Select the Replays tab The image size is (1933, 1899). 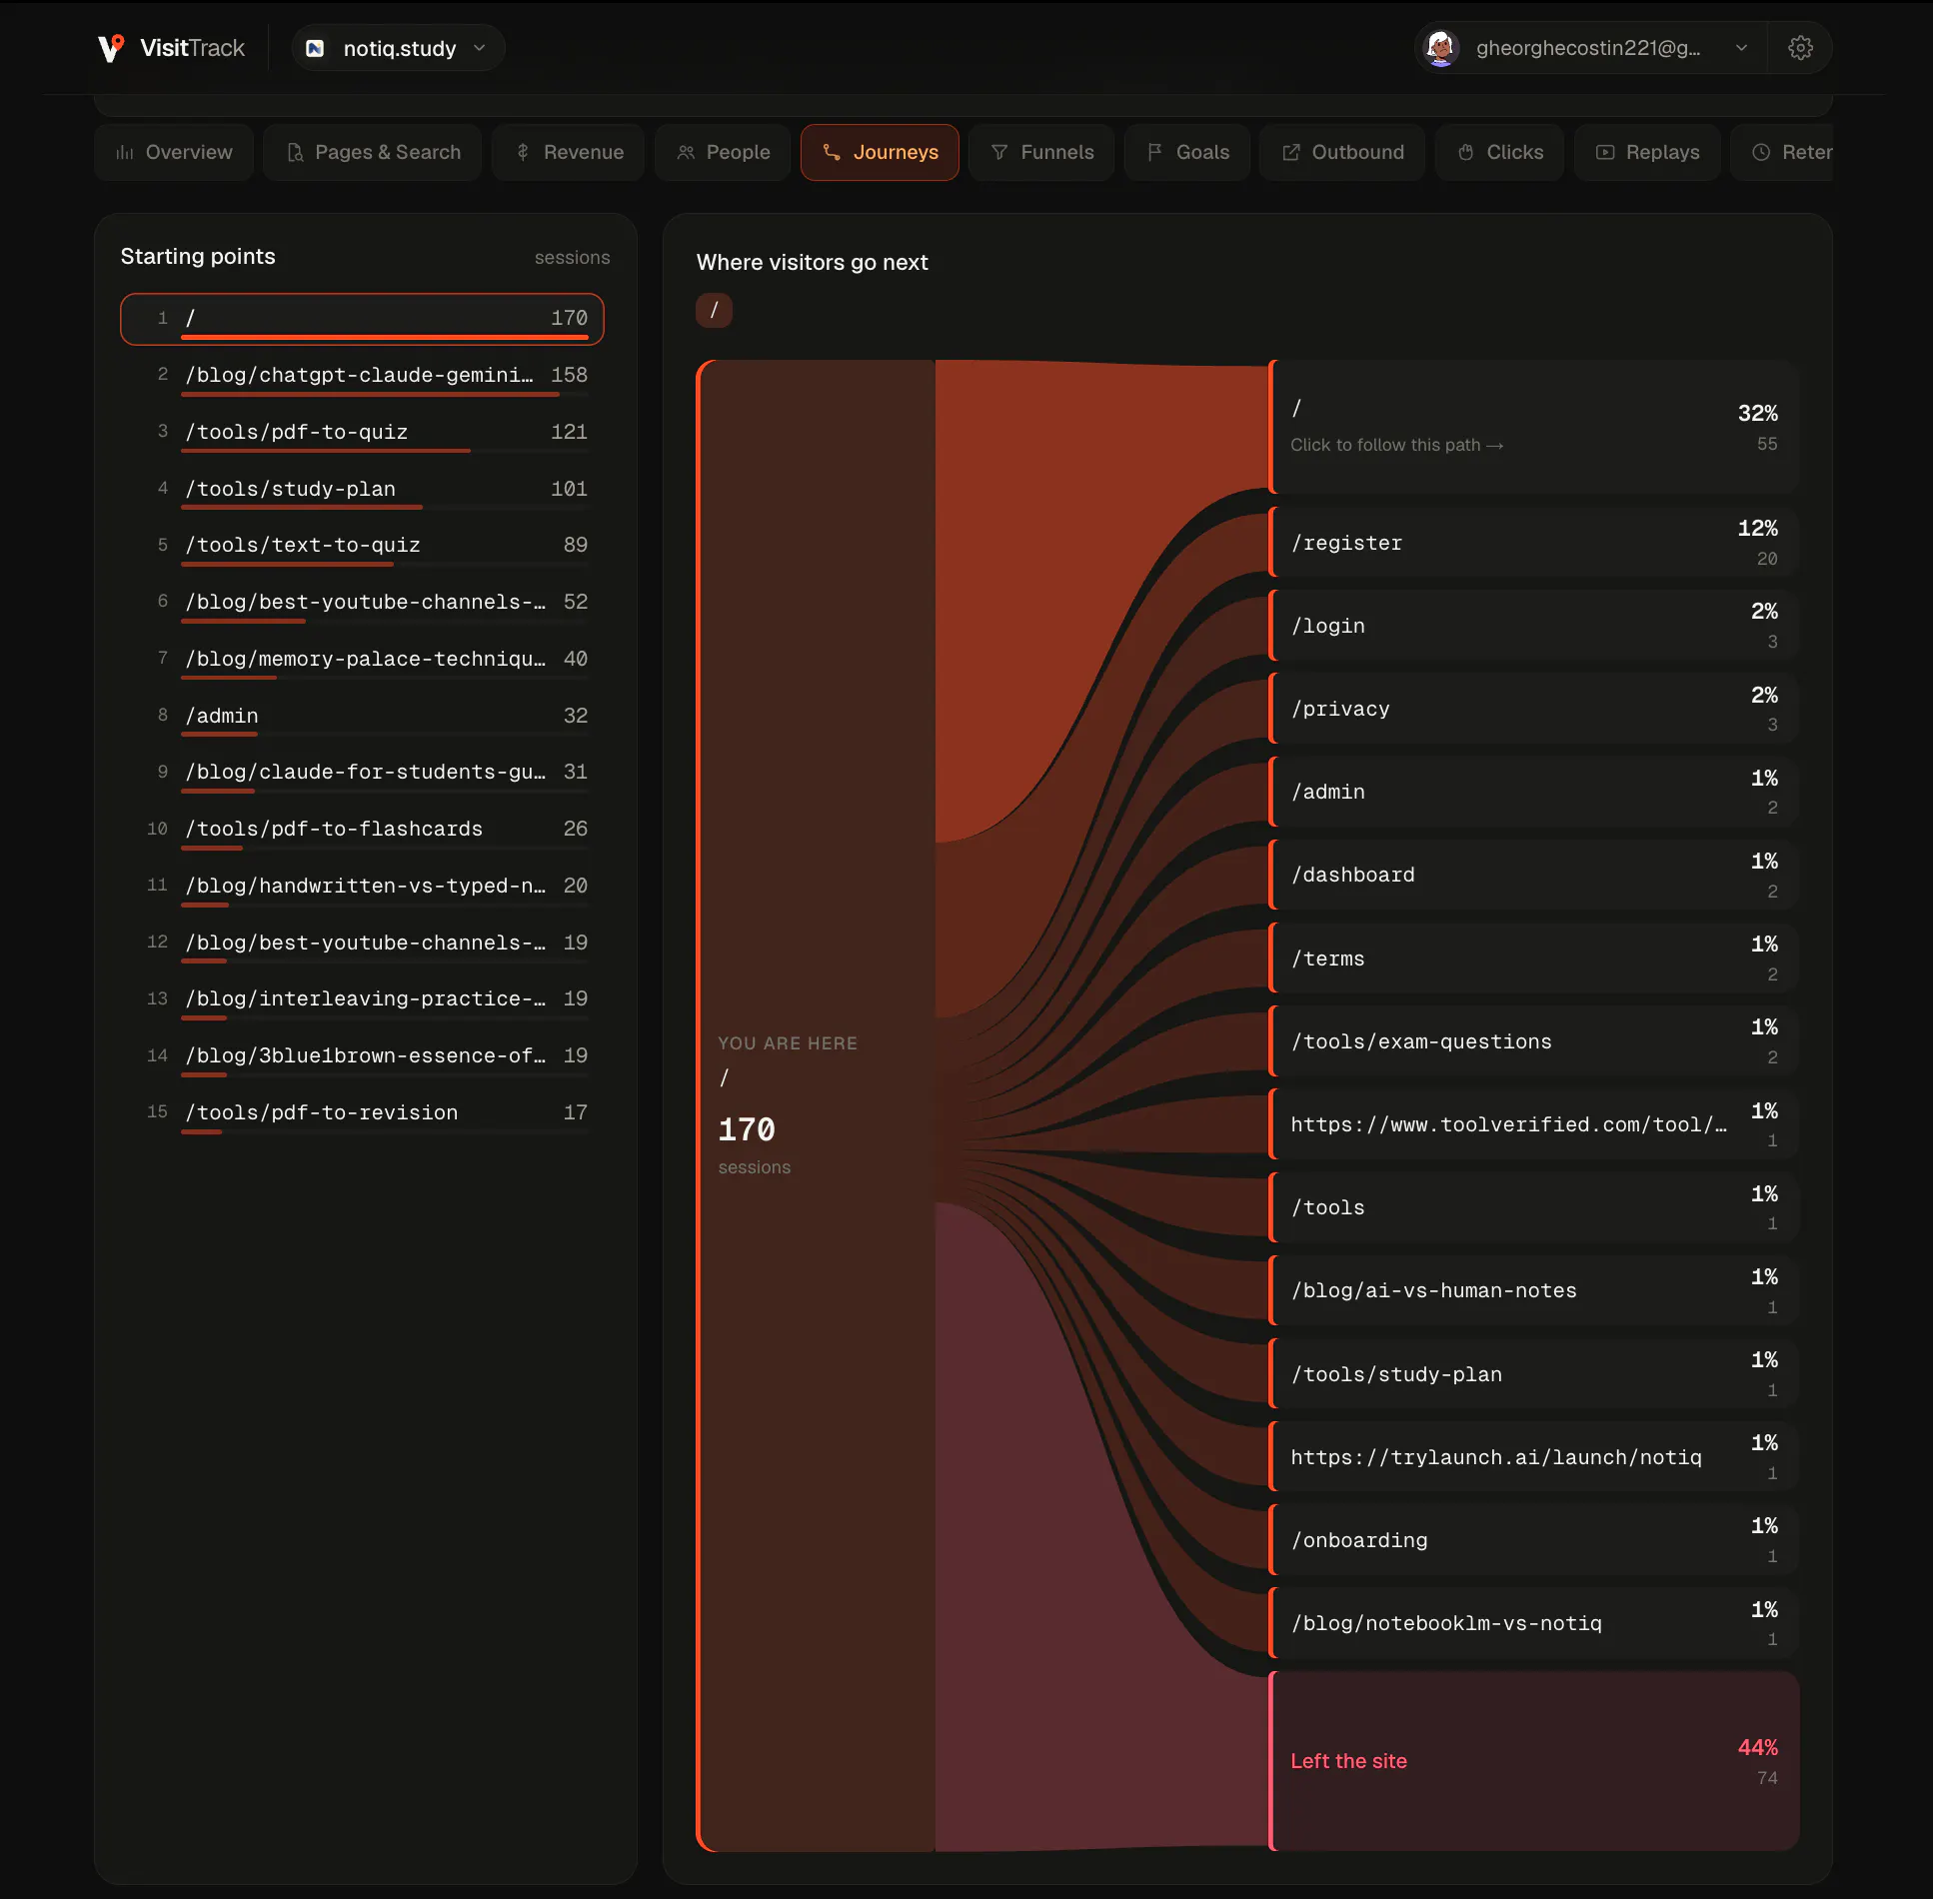pyautogui.click(x=1647, y=152)
